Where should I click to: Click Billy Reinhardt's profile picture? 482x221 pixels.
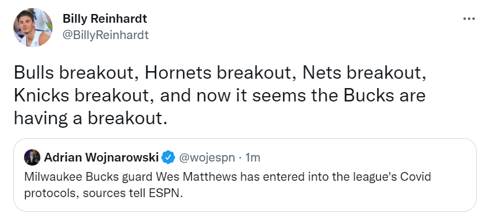[x=33, y=27]
